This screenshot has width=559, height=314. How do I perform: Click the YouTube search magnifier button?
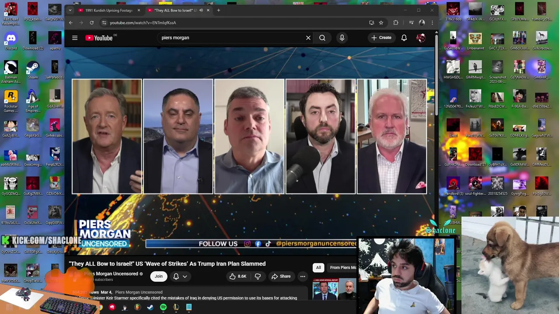point(322,38)
